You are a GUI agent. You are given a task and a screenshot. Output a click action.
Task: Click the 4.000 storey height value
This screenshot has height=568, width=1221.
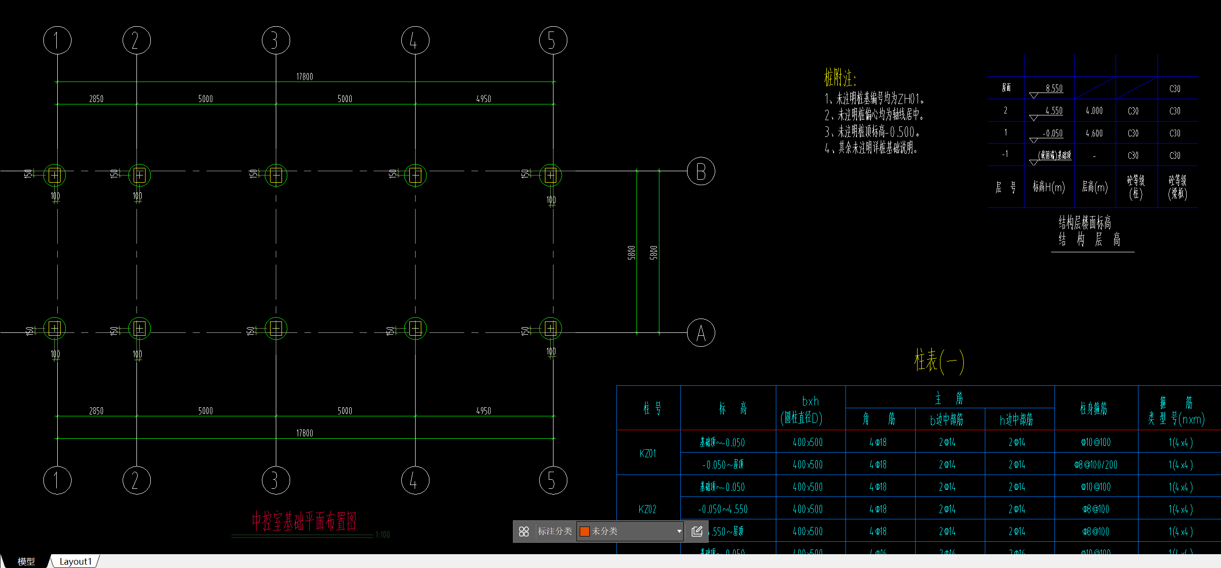coord(1094,111)
